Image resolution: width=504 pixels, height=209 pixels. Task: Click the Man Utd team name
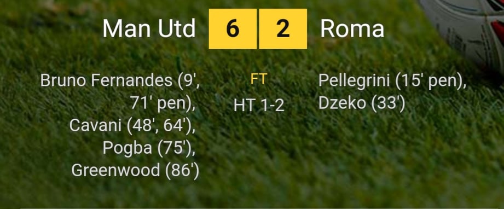click(149, 28)
